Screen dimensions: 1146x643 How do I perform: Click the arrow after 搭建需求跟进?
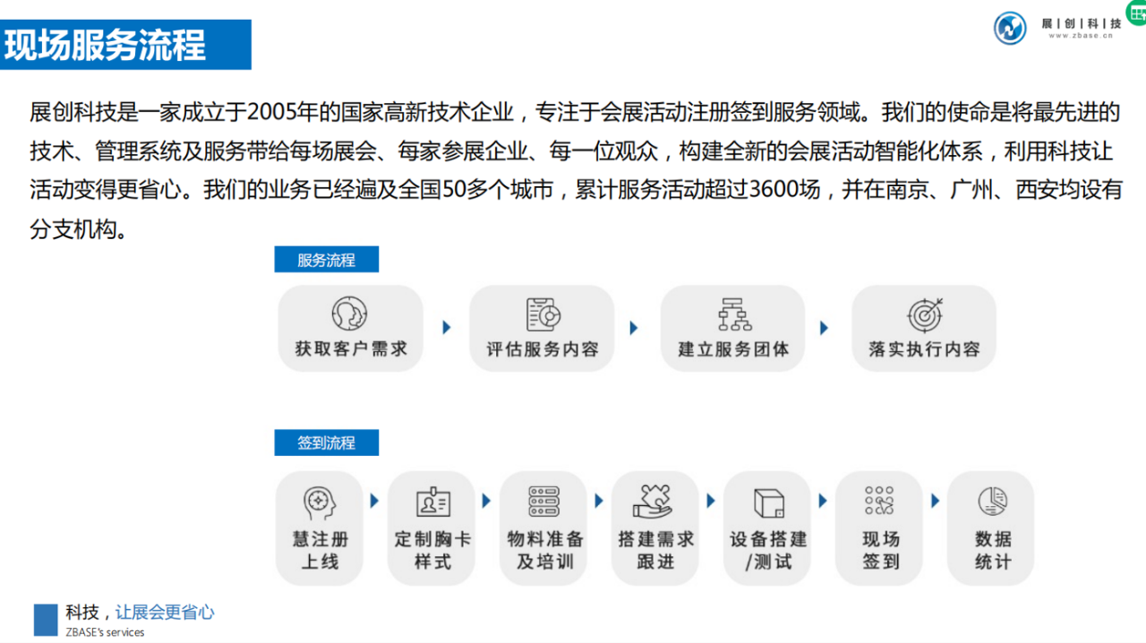(x=711, y=501)
